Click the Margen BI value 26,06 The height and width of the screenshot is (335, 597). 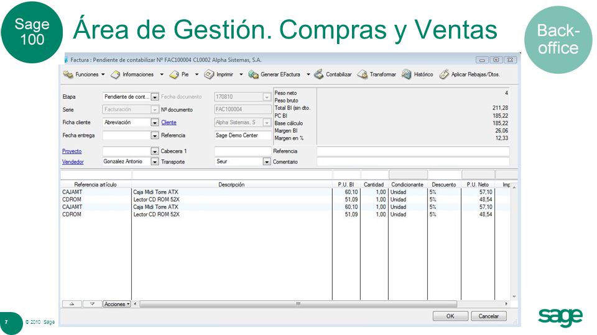point(501,131)
